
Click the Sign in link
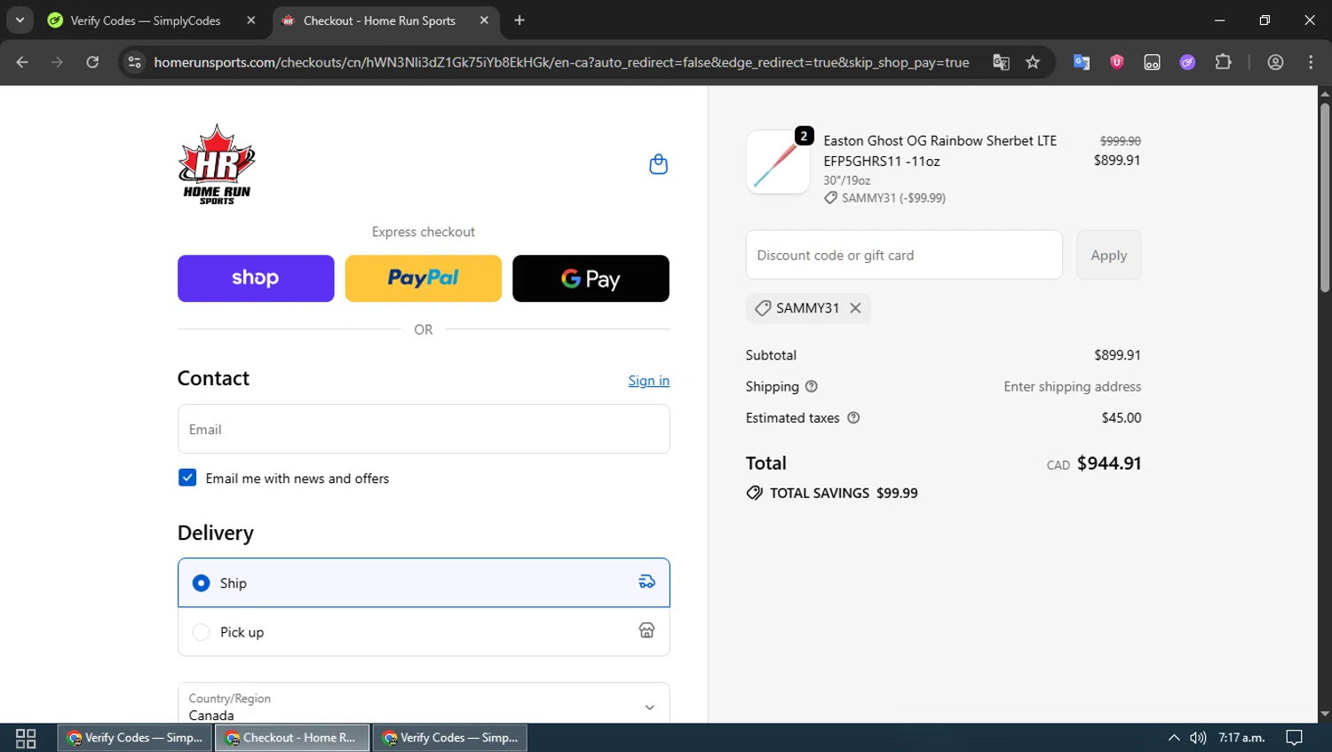click(x=648, y=381)
